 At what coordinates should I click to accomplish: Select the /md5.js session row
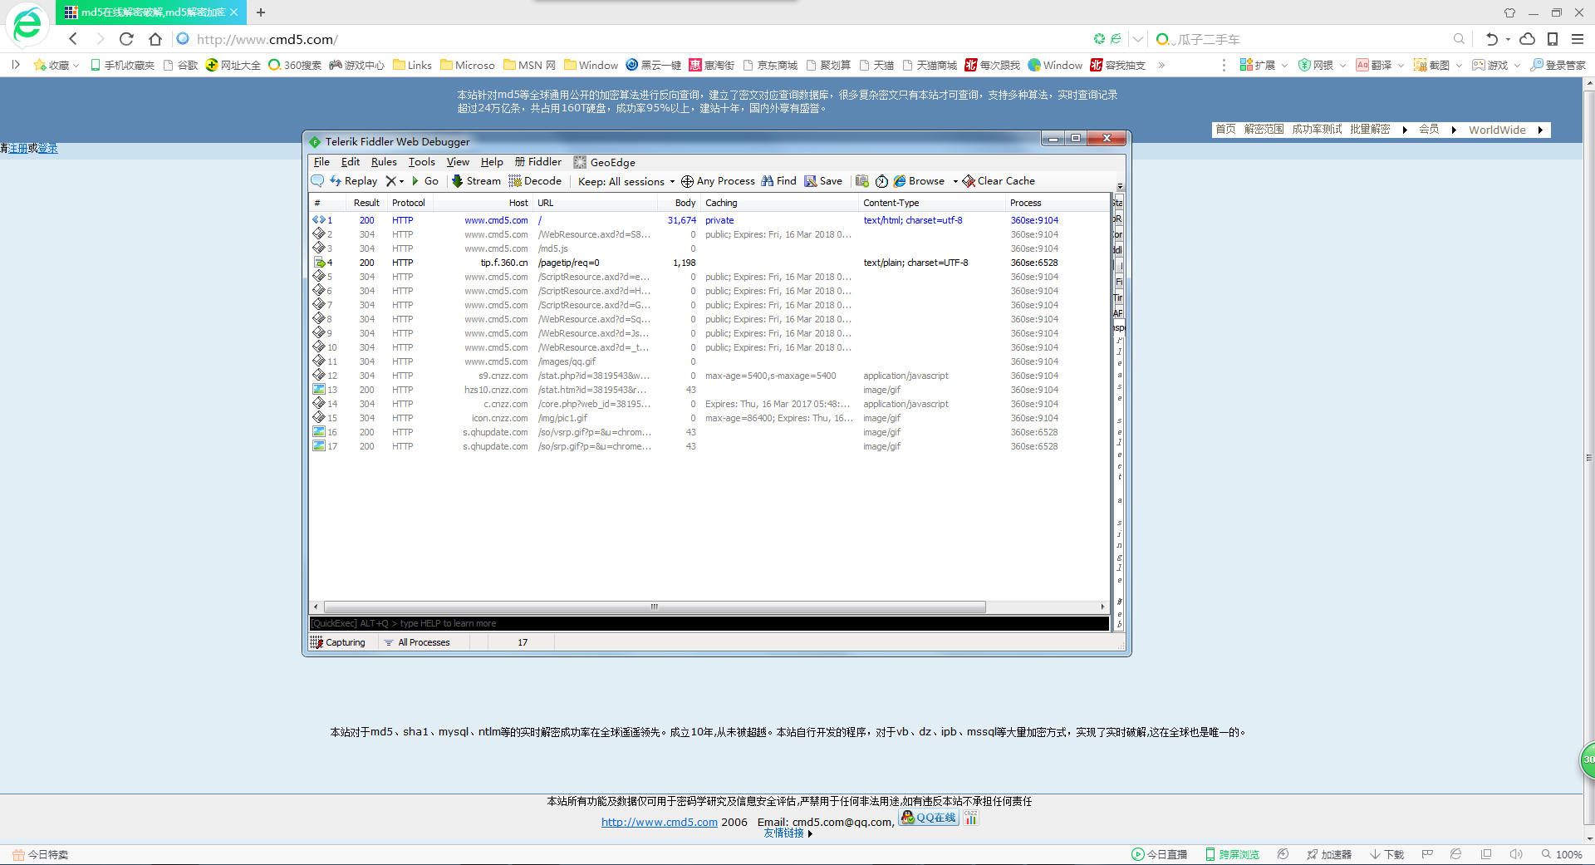point(709,248)
